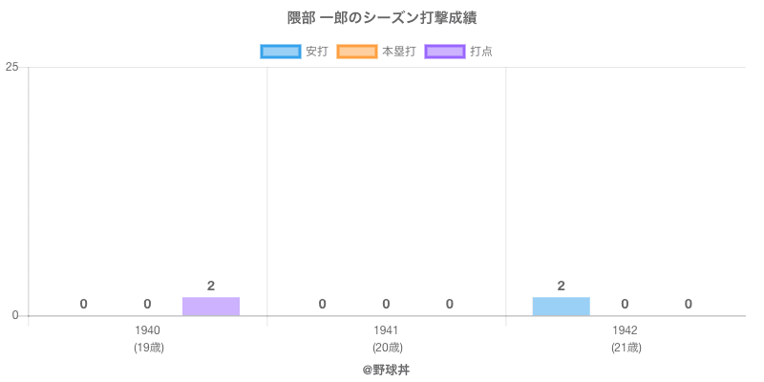This screenshot has height=382, width=764.
Task: Click the 1941 x-axis label
Action: click(387, 330)
